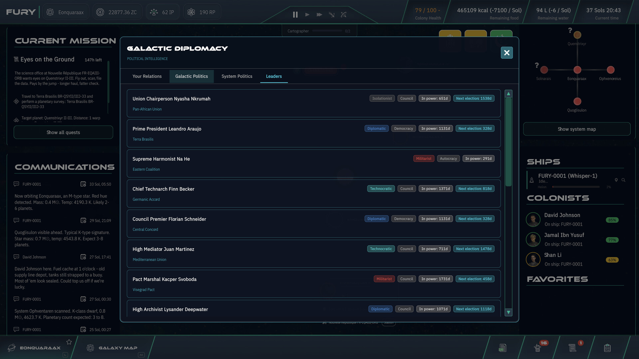Open radio messages with 16 badge
Image resolution: width=639 pixels, height=359 pixels.
coord(537,348)
